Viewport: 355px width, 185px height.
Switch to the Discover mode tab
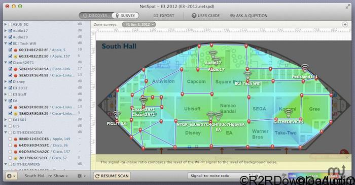point(95,16)
